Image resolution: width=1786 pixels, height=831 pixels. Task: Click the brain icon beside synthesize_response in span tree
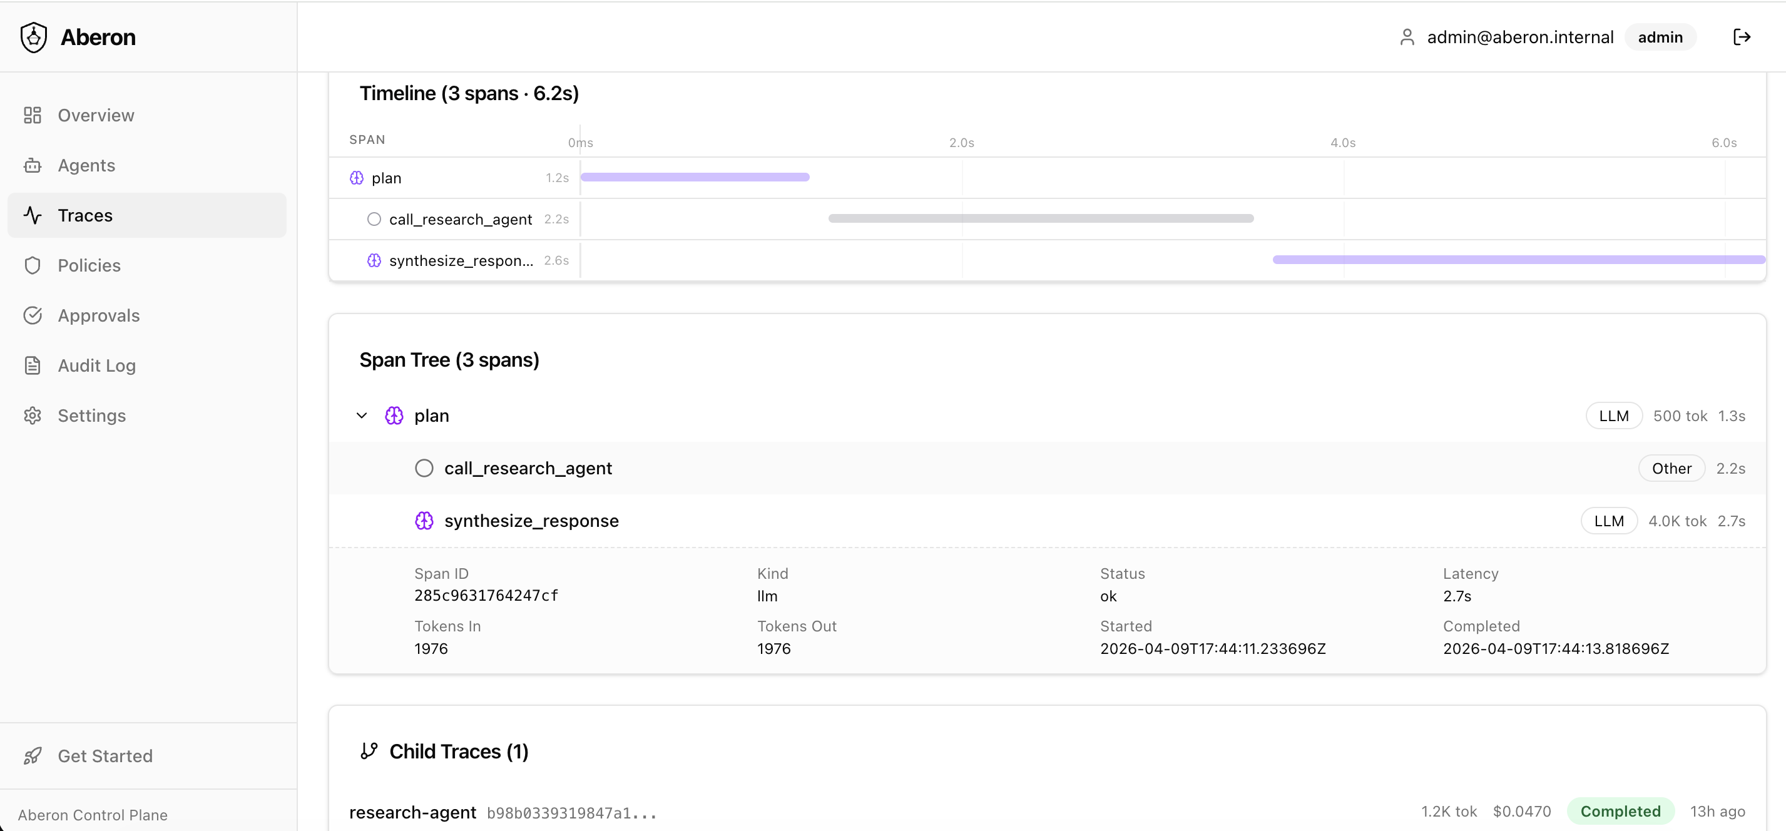tap(424, 521)
